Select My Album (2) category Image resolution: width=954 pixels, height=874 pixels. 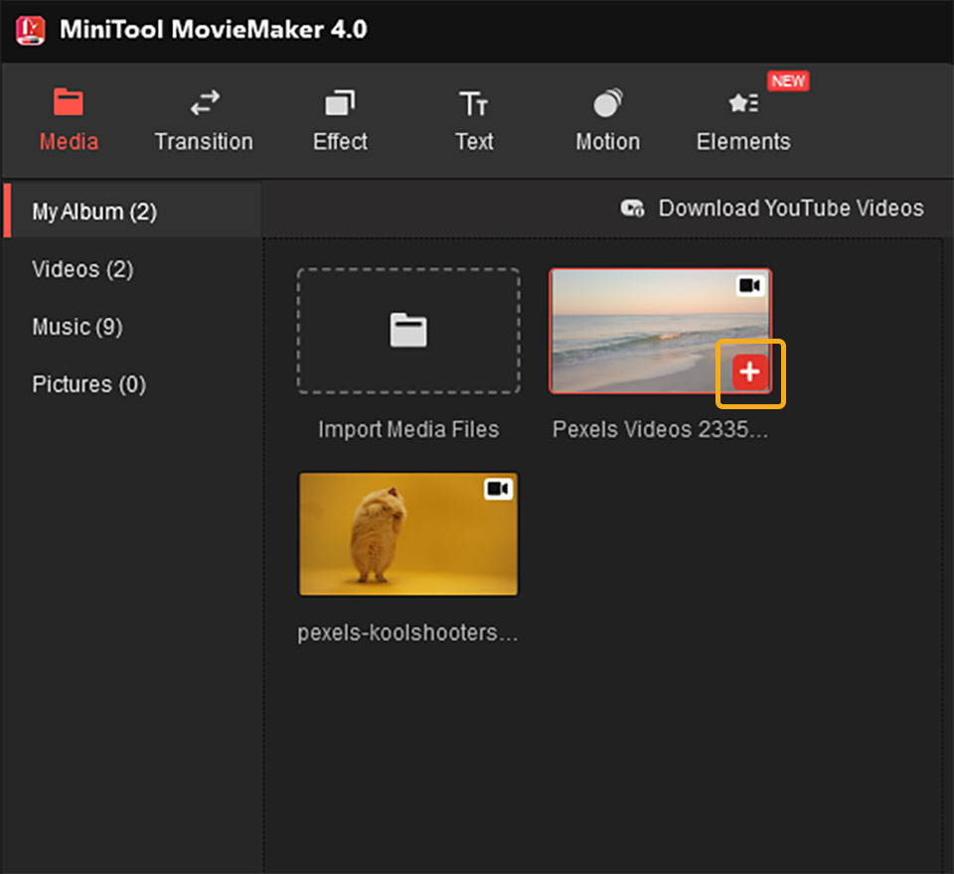coord(132,212)
